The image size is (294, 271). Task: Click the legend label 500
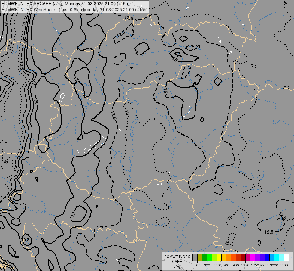point(217,265)
